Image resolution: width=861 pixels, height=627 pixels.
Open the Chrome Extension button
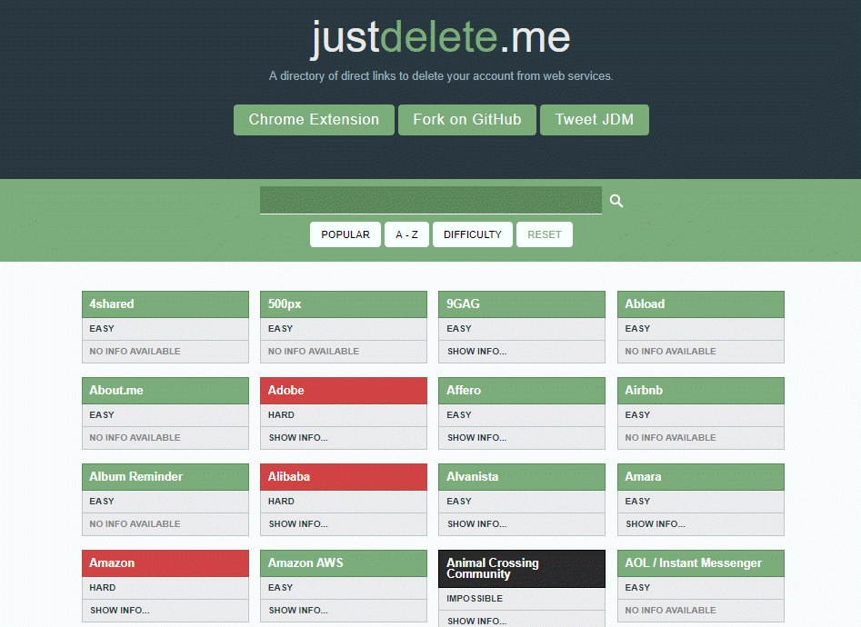(x=314, y=120)
